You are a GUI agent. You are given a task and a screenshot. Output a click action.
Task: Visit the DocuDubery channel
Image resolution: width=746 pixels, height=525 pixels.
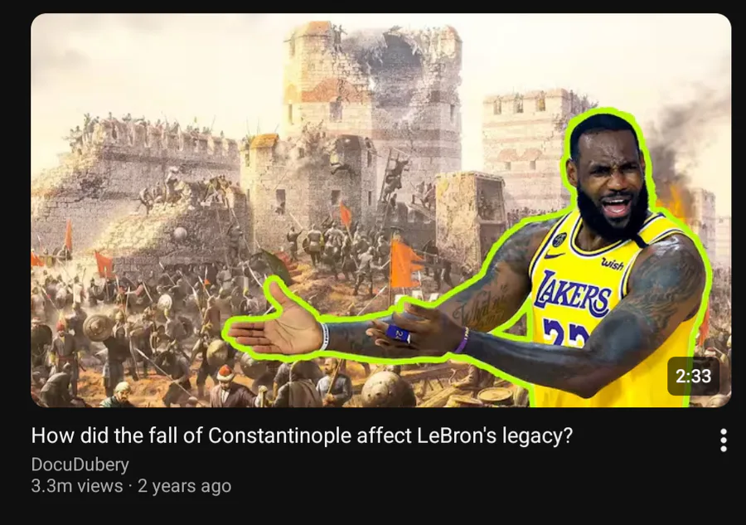pos(80,464)
